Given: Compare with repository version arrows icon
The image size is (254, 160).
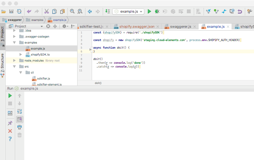Looking at the screenshot, I should pos(224,11).
